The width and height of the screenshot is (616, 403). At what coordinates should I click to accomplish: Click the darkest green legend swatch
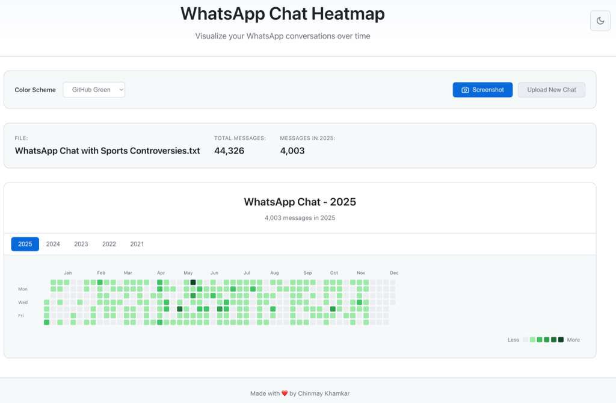point(561,340)
